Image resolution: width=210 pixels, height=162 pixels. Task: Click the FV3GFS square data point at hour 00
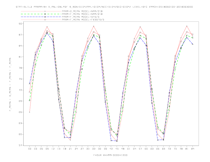[30, 92]
